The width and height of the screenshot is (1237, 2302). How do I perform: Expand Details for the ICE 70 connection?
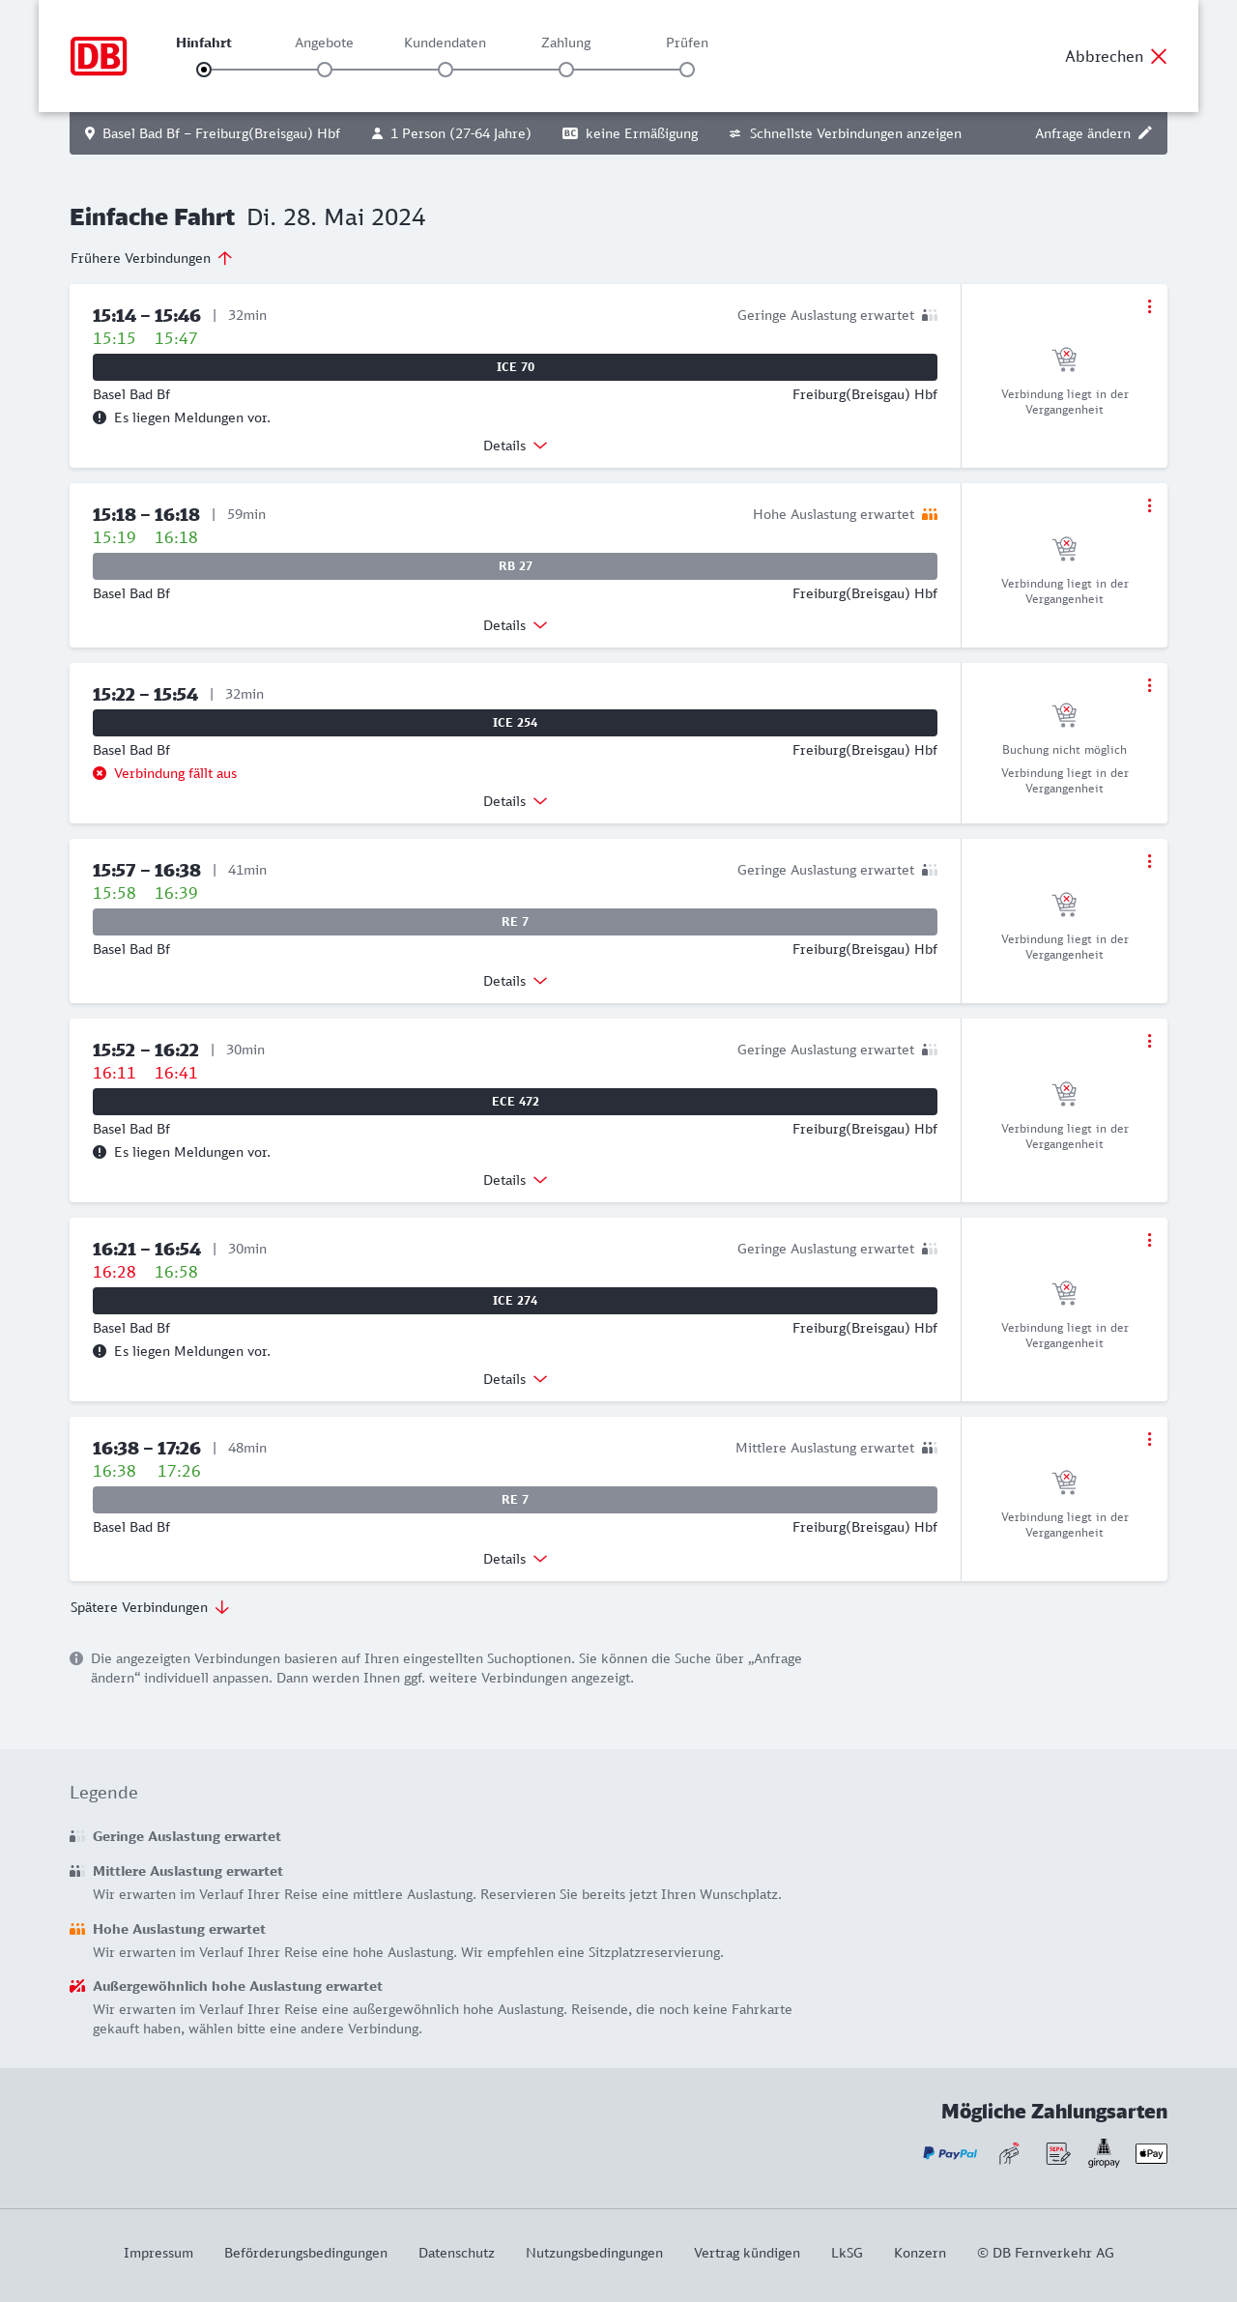click(x=515, y=446)
